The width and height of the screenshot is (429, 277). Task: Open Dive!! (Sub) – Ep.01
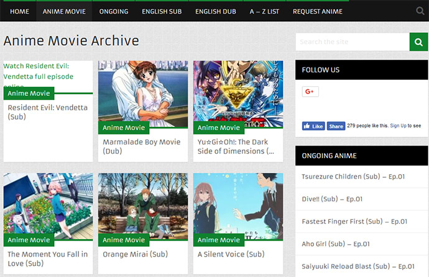332,199
